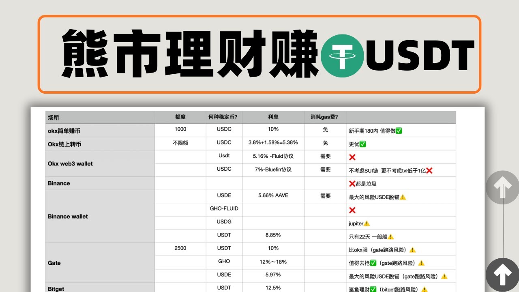Click the red X in the Usdt Fluid row
This screenshot has height=292, width=519.
(x=352, y=157)
